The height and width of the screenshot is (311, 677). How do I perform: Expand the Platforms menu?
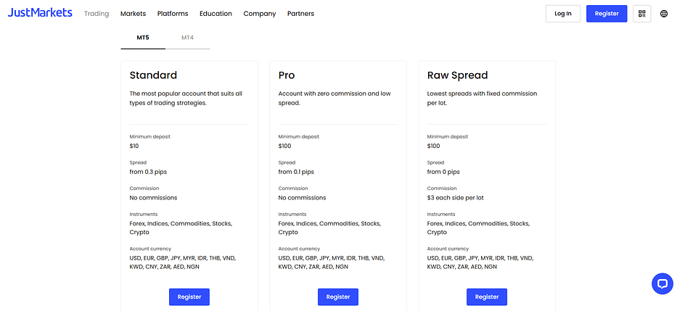coord(173,14)
